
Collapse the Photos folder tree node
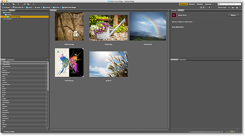point(4,15)
